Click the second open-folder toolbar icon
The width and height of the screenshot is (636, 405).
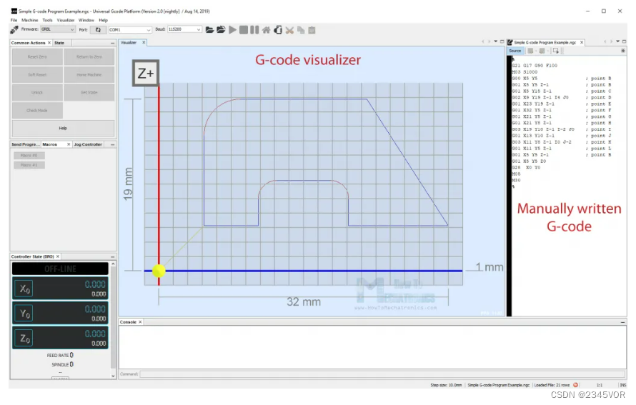click(x=221, y=29)
